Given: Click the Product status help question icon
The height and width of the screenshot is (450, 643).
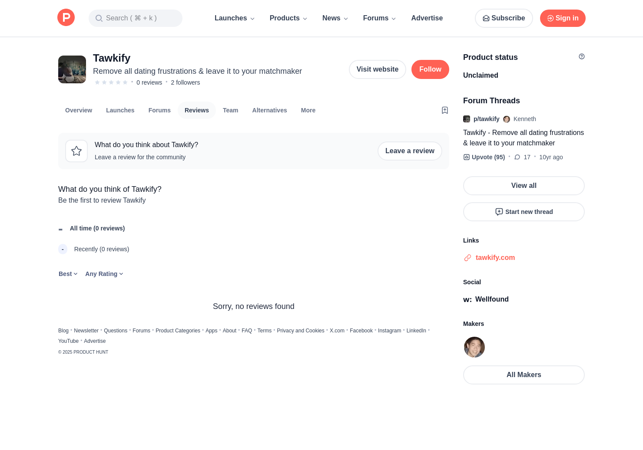Looking at the screenshot, I should [x=582, y=56].
